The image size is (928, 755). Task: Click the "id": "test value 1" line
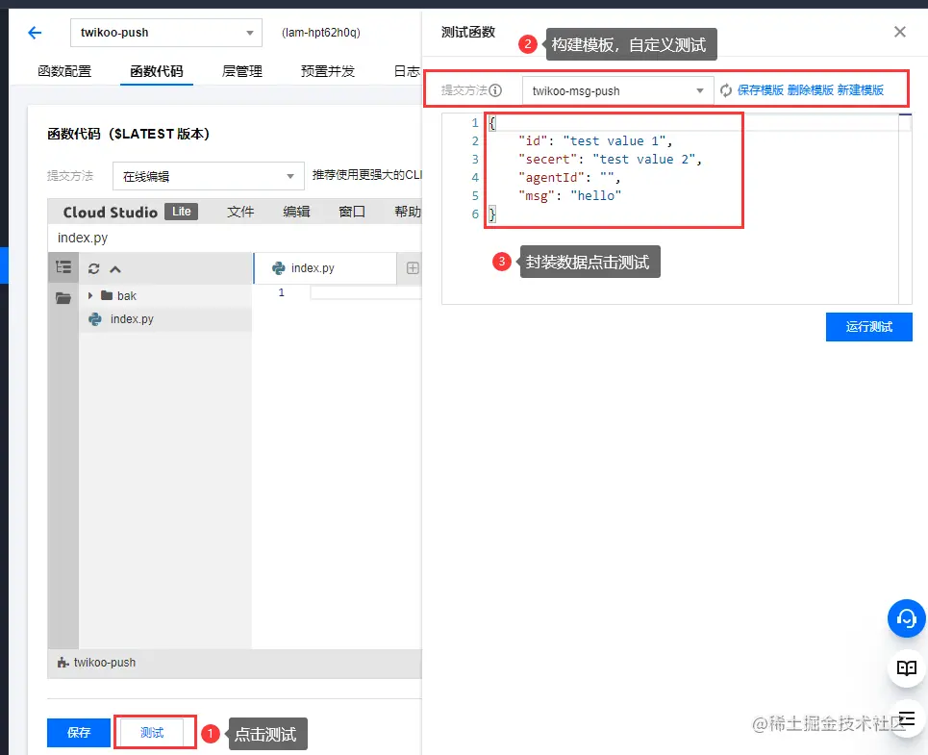click(x=595, y=141)
